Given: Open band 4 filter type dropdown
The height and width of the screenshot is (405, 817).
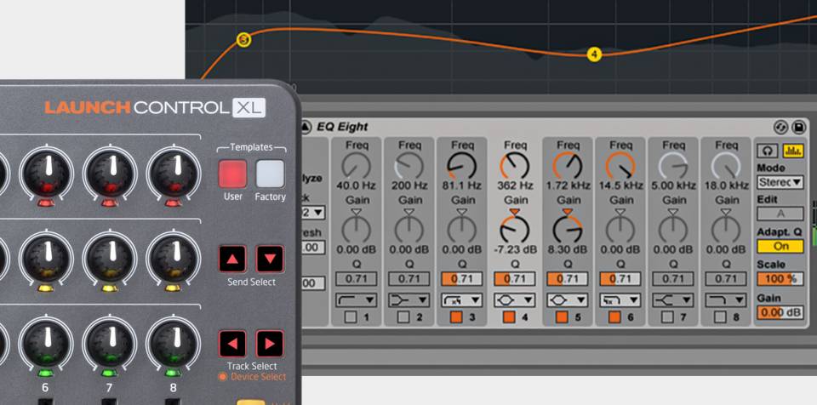Looking at the screenshot, I should (x=515, y=299).
